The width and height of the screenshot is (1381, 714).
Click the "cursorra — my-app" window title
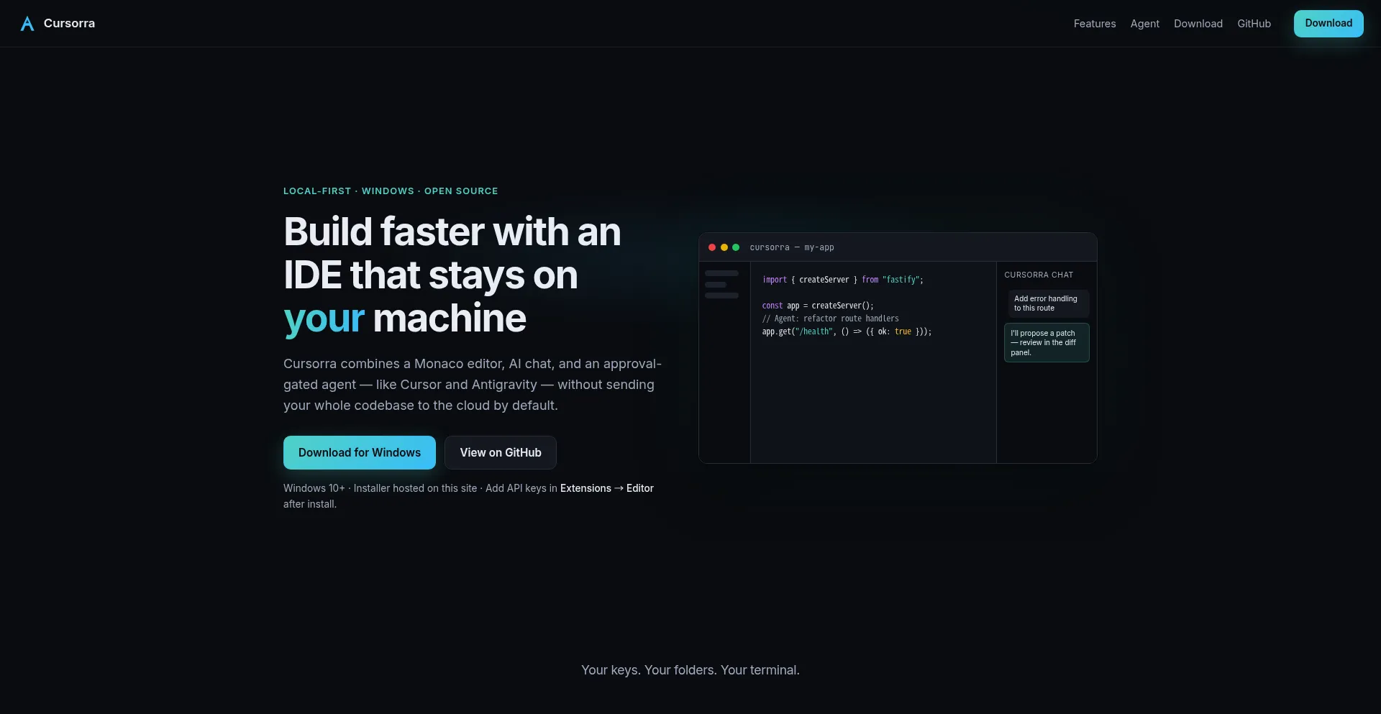(792, 247)
